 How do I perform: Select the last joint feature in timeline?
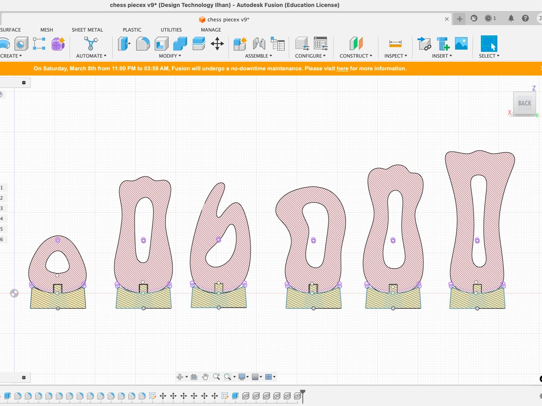click(297, 396)
